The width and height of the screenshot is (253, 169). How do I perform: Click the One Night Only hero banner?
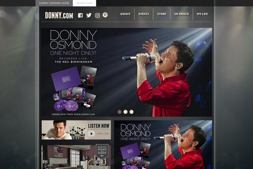tap(126, 72)
